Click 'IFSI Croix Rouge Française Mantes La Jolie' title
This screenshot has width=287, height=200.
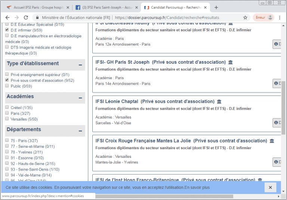(143, 141)
